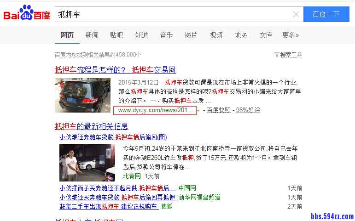Click the 百度一下 search button
The image size is (355, 221).
click(x=326, y=14)
